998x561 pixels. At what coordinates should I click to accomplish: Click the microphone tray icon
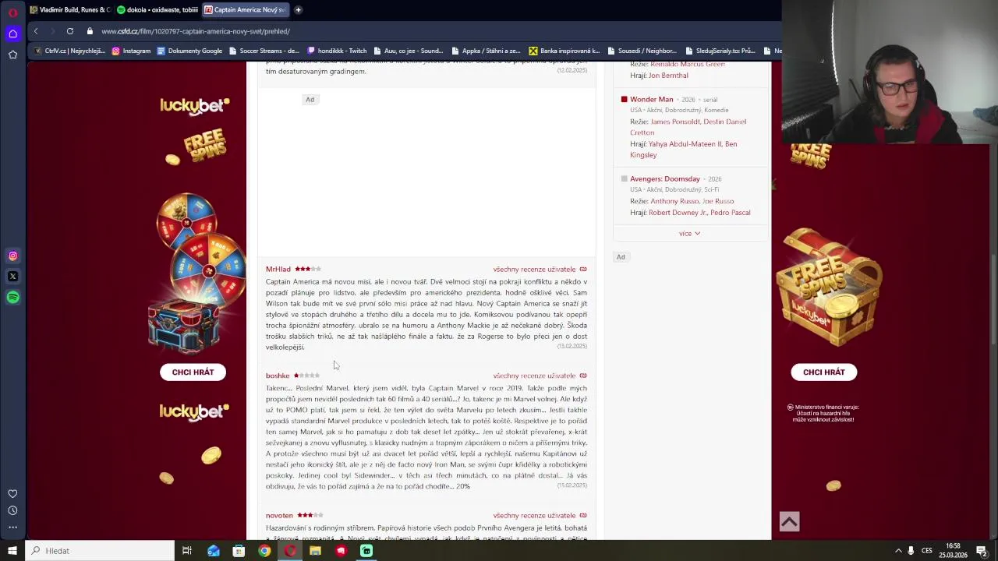911,551
